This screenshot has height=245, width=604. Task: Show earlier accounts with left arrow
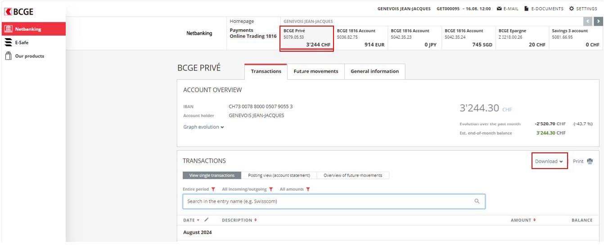point(587,21)
